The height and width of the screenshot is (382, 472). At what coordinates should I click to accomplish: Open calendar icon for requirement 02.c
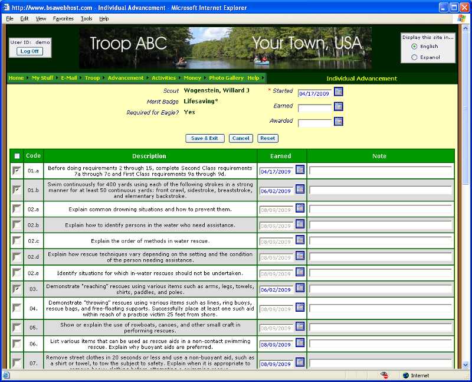pyautogui.click(x=300, y=240)
